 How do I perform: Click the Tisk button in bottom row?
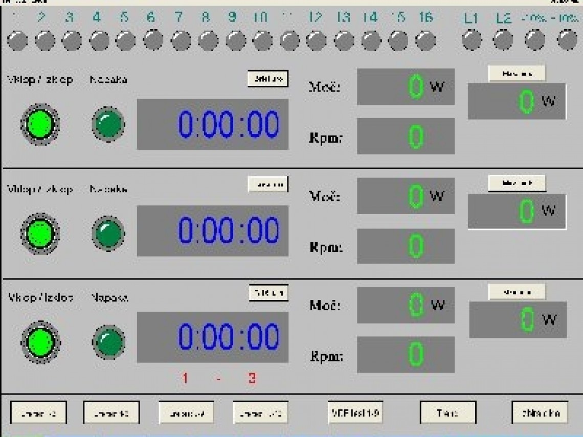point(448,412)
